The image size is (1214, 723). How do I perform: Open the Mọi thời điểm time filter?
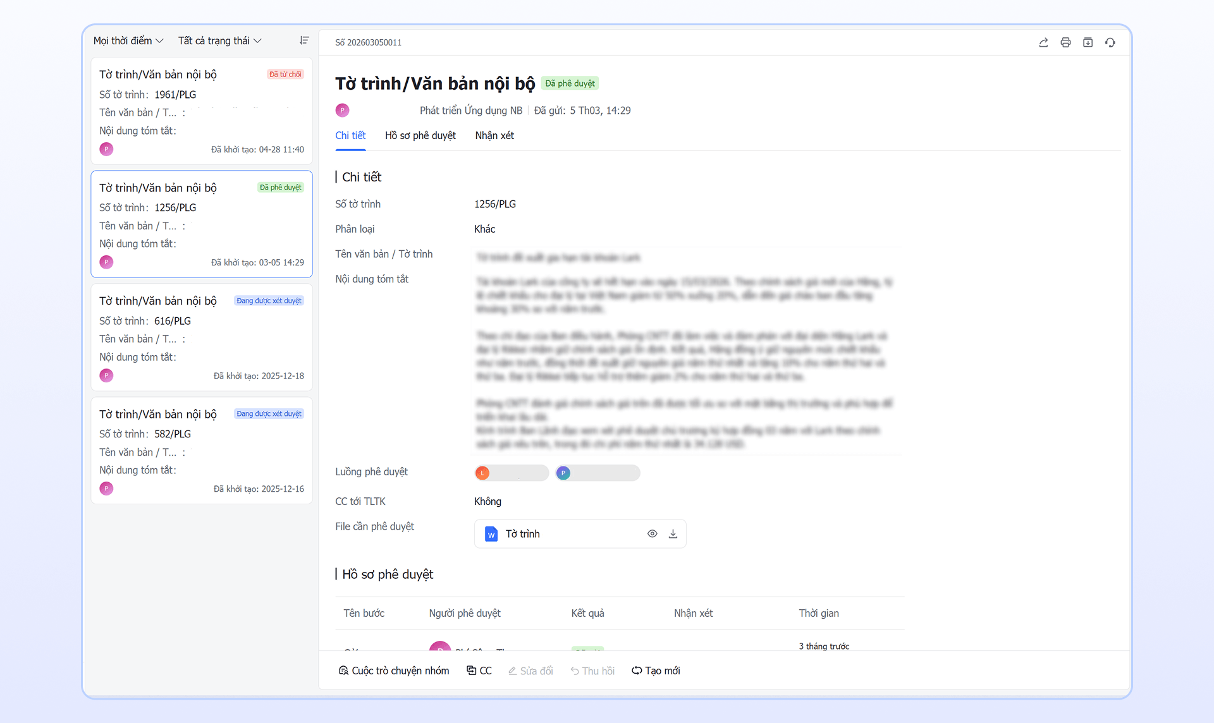coord(128,40)
